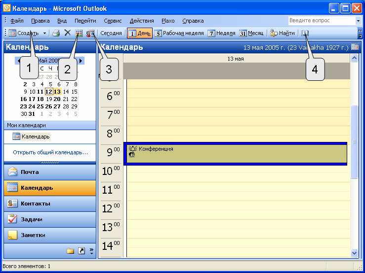Screen dimensions: 365x273
Task: Print using the printer toolbar icon
Action: click(x=56, y=33)
